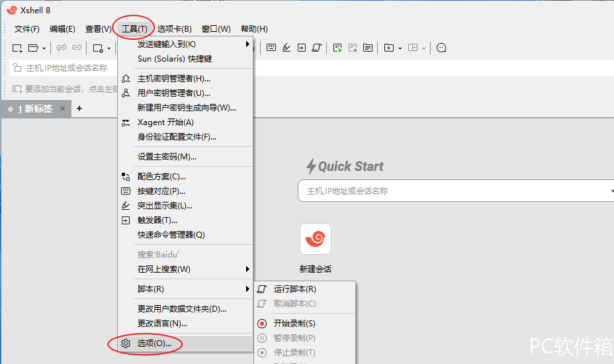
Task: Click the new tab group plus toolbar icon
Action: pyautogui.click(x=389, y=48)
